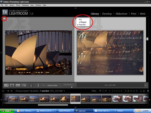Adjust the Thumbnails size slider
Viewport: 151px width, 113px height.
point(72,87)
